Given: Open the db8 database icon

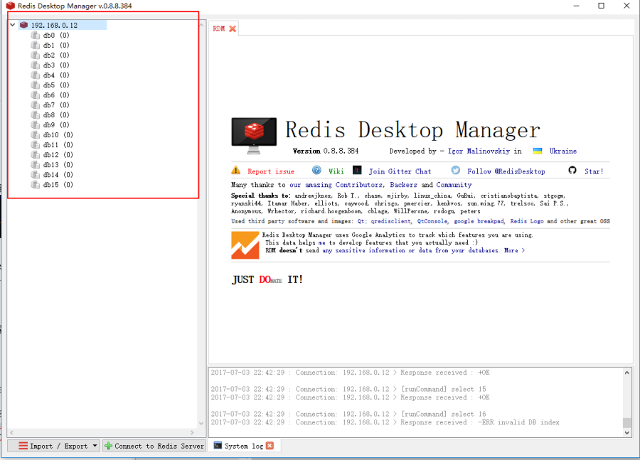Looking at the screenshot, I should [36, 115].
